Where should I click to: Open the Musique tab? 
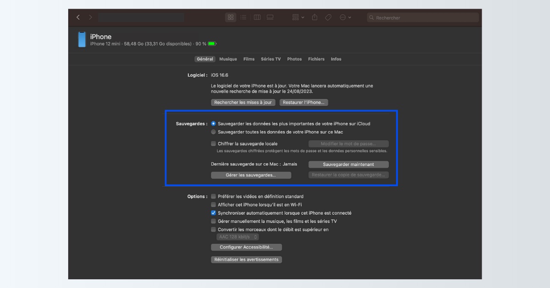tap(228, 59)
